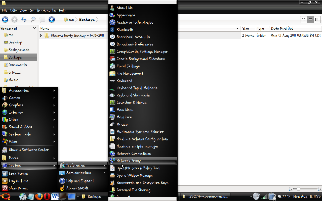Open Bluetooth preferences item

pos(143,30)
